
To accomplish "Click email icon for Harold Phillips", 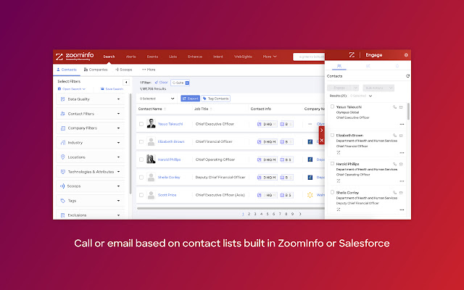I will click(401, 164).
